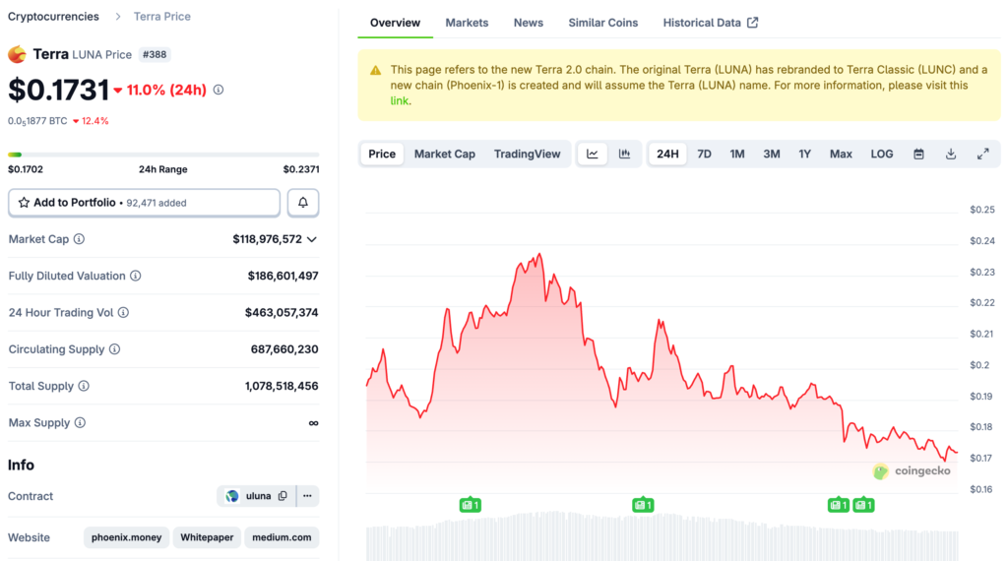Click the price alert bell icon
Screen dimensions: 1008x561
[x=303, y=203]
